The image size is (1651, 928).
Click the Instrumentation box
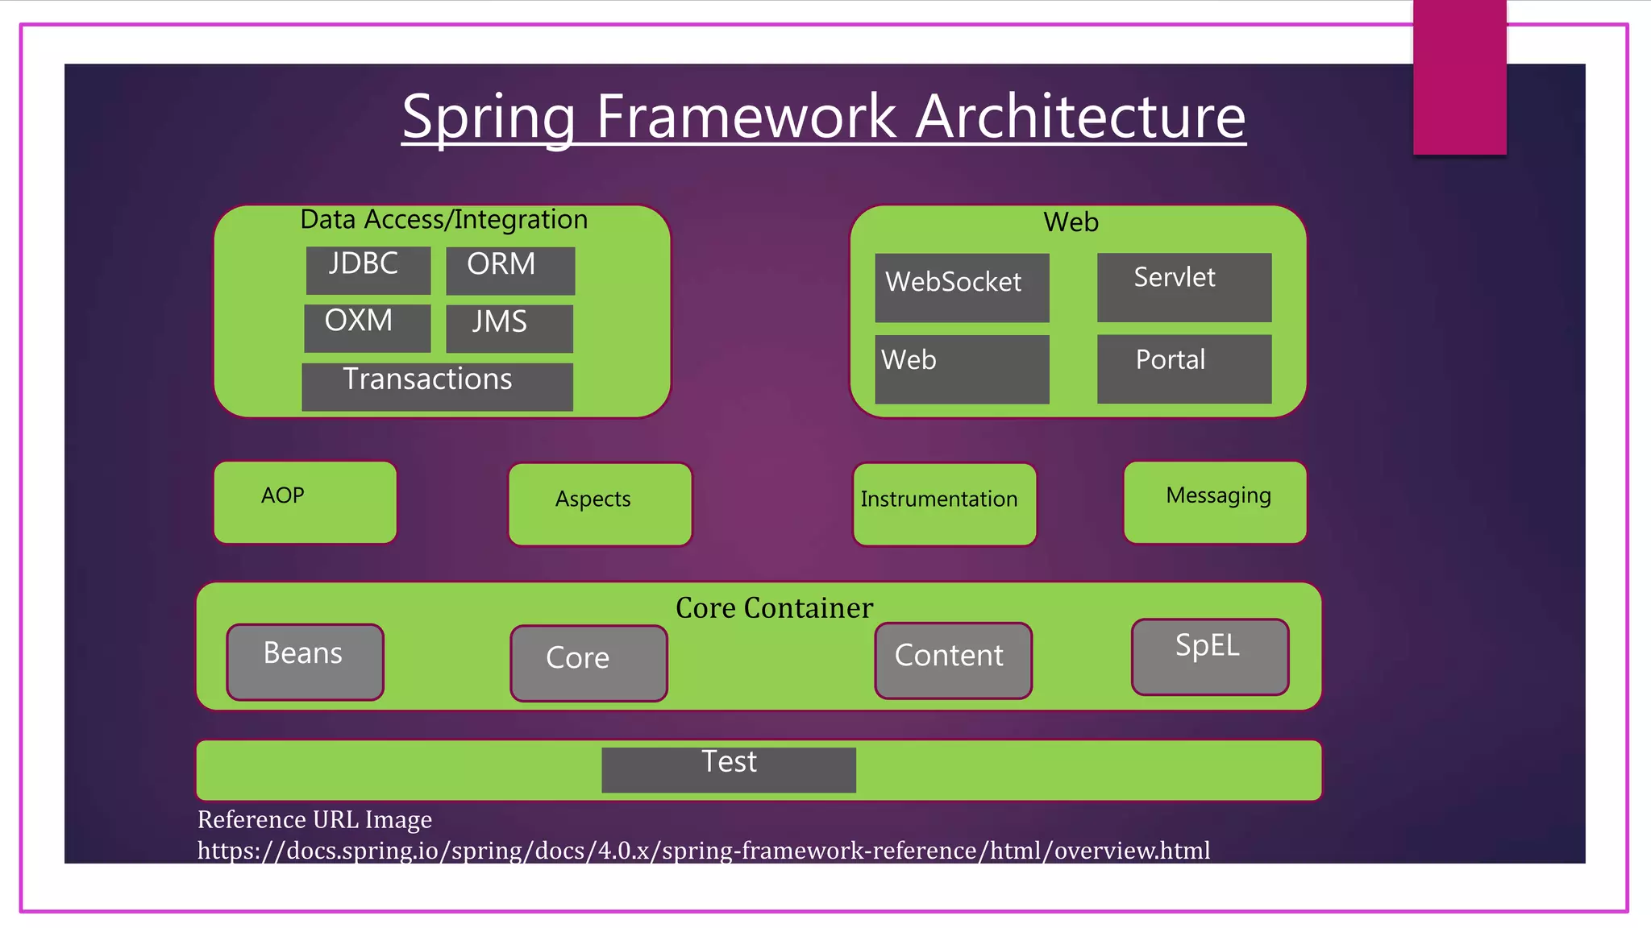(x=944, y=504)
